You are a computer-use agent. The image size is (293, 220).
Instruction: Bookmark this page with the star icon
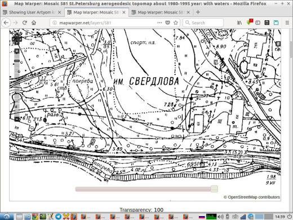pyautogui.click(x=176, y=23)
